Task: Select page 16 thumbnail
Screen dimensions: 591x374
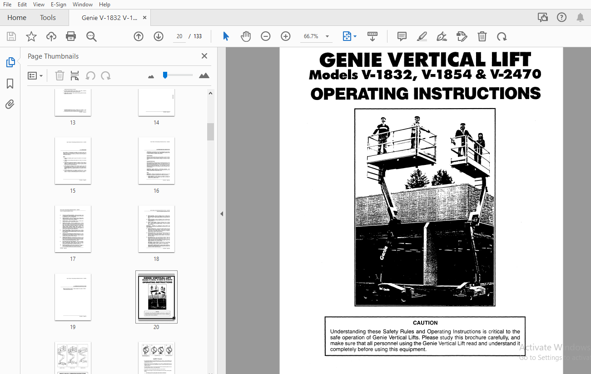Action: click(x=156, y=161)
